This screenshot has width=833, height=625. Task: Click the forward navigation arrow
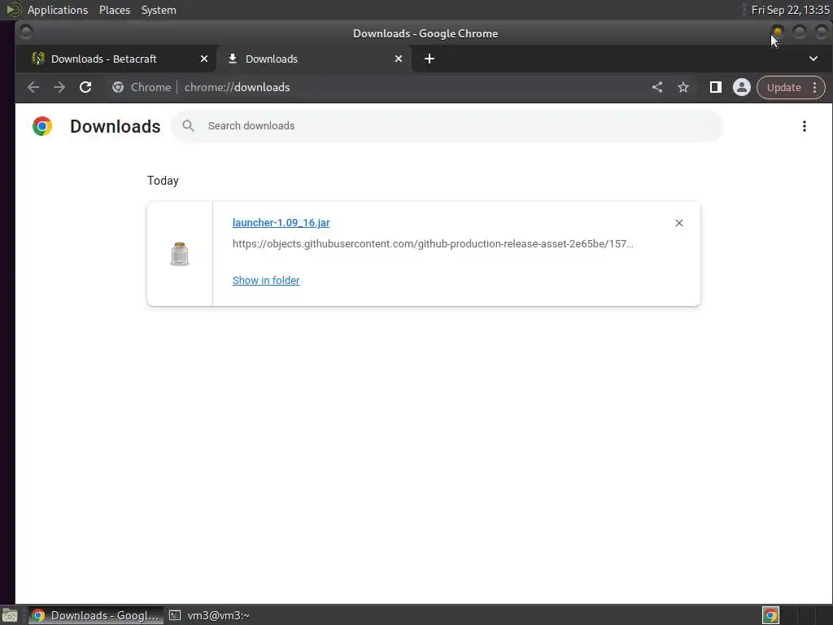click(59, 87)
